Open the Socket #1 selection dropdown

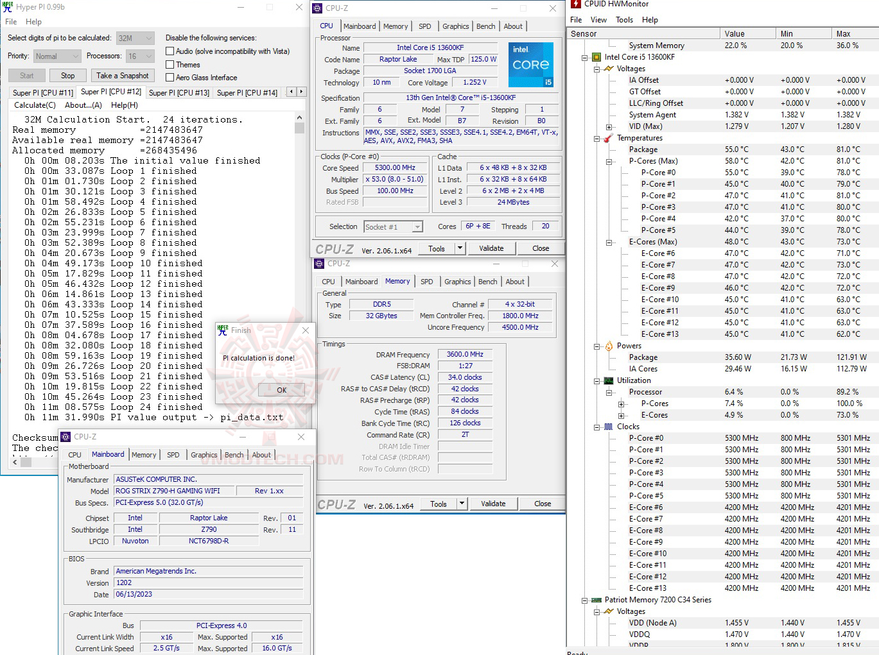click(393, 227)
